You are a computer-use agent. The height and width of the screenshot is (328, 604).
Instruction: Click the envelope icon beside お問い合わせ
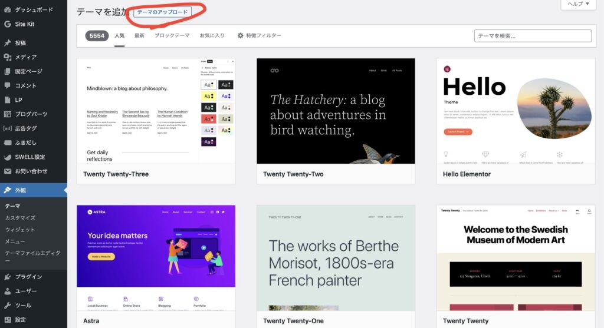tap(7, 171)
